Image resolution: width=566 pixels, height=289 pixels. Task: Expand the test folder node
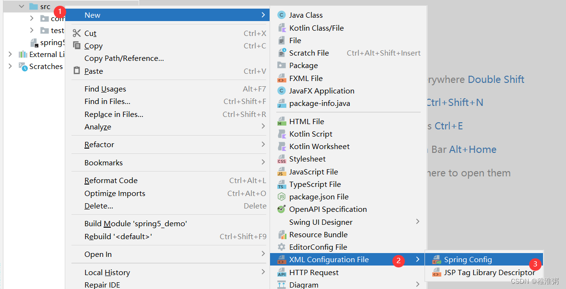pos(32,30)
